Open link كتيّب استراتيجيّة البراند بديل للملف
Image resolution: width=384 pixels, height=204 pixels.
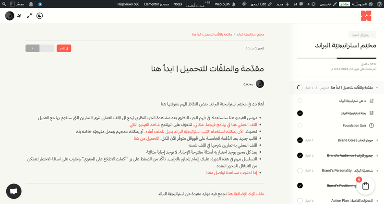194,131
